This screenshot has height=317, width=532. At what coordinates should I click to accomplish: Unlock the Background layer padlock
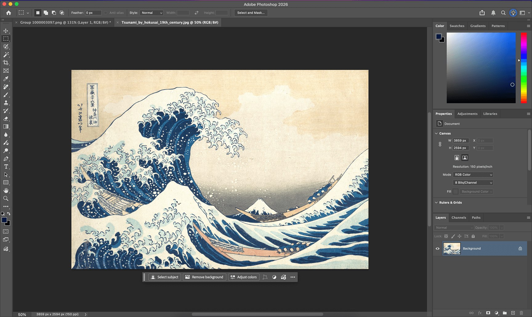click(520, 249)
